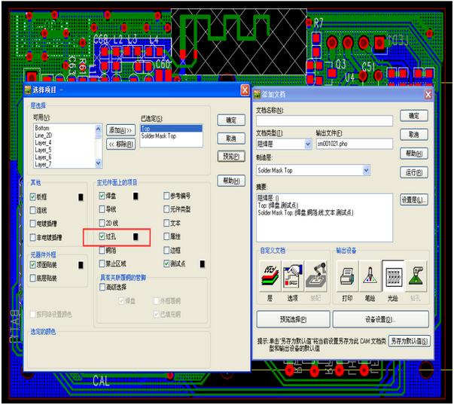The width and height of the screenshot is (454, 405).
Task: Click the 钻孔 (Drill) output device icon
Action: (x=416, y=279)
